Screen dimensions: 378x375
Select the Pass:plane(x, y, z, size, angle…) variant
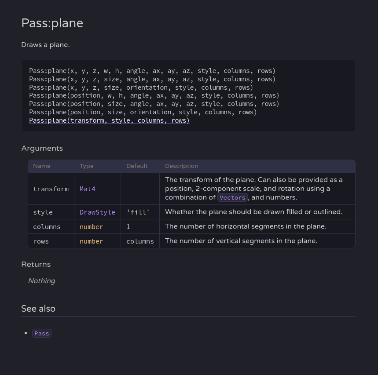[152, 79]
